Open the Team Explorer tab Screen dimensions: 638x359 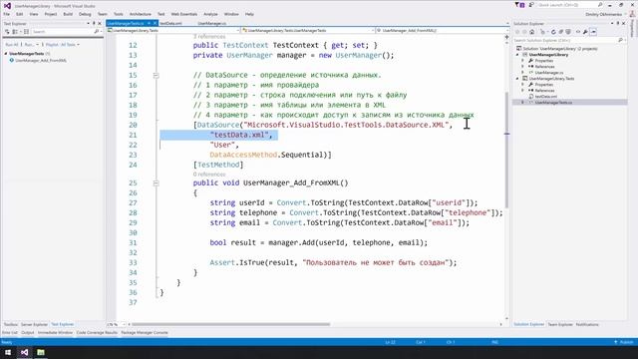[x=560, y=325]
